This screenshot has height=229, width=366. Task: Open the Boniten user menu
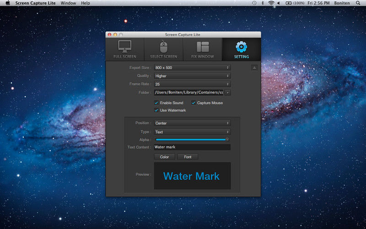342,3
